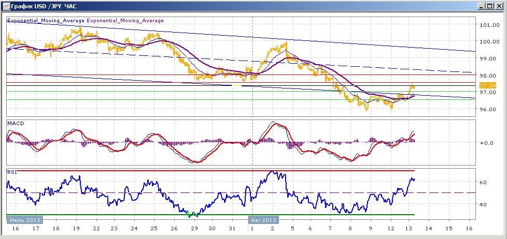This screenshot has width=507, height=239.
Task: Click the 'Июль 2013' month marker
Action: (25, 220)
